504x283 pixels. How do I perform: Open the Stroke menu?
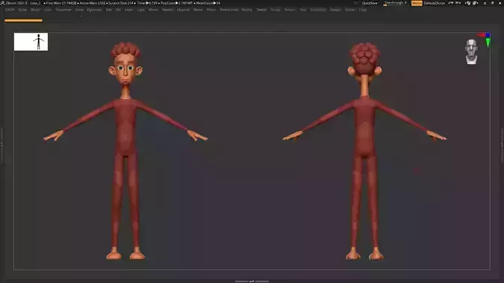click(275, 10)
